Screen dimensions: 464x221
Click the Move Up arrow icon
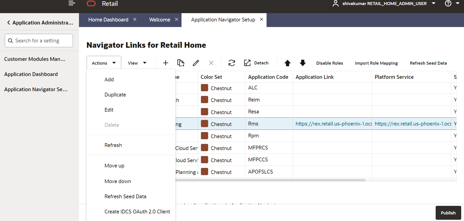[x=288, y=63]
